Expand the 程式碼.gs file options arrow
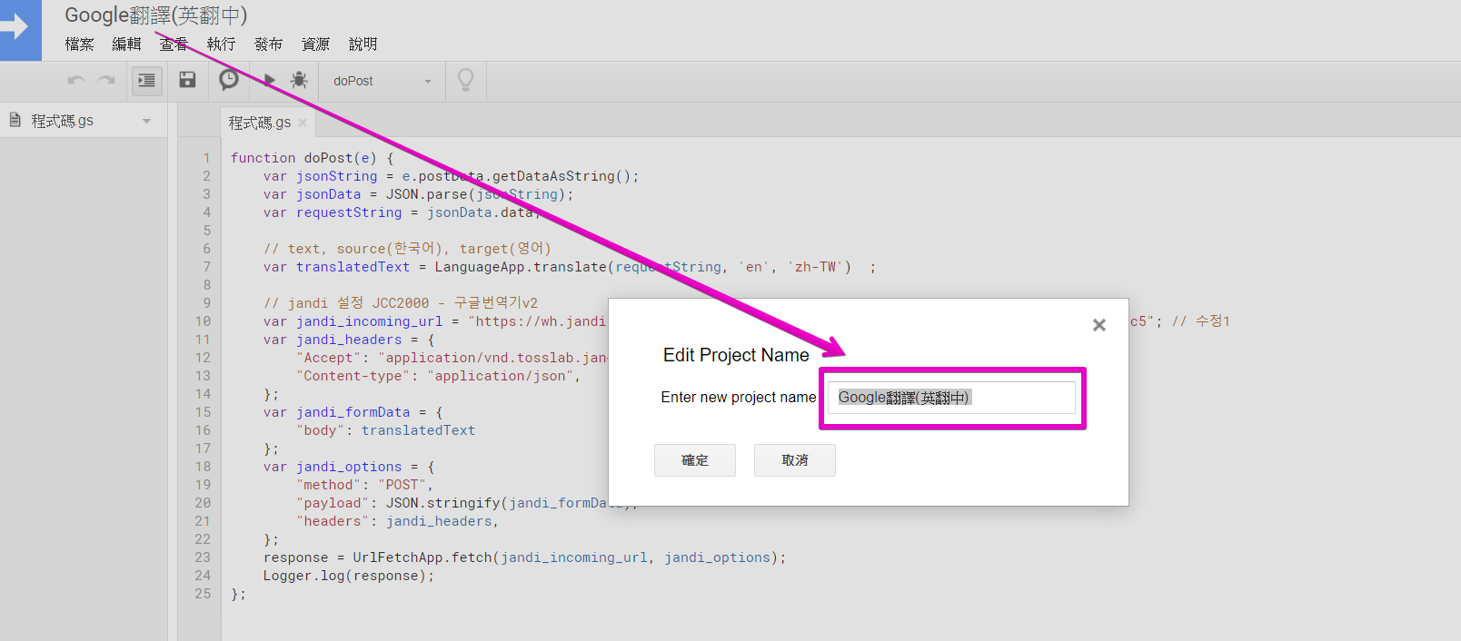Viewport: 1461px width, 641px height. click(x=146, y=121)
